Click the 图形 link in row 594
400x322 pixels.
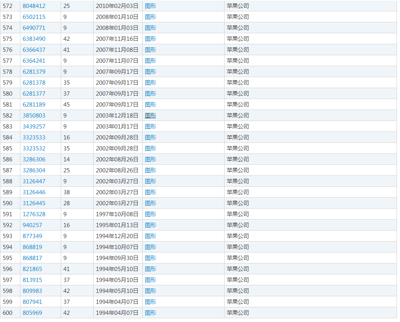pos(151,247)
